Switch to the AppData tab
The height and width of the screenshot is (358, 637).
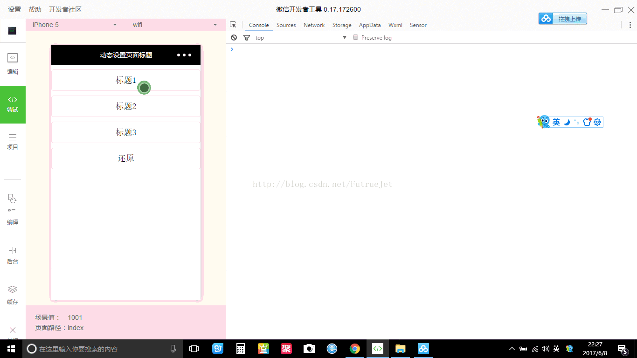click(370, 25)
